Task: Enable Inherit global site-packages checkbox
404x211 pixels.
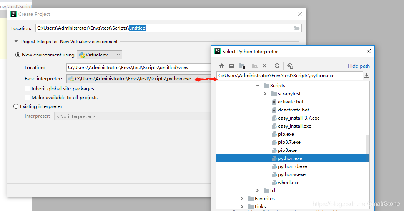Action: click(x=27, y=89)
